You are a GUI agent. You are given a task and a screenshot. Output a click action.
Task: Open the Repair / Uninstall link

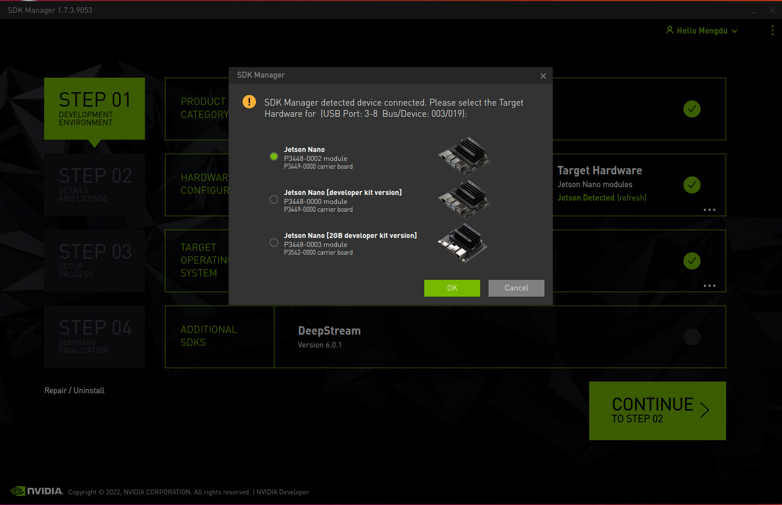[x=74, y=390]
